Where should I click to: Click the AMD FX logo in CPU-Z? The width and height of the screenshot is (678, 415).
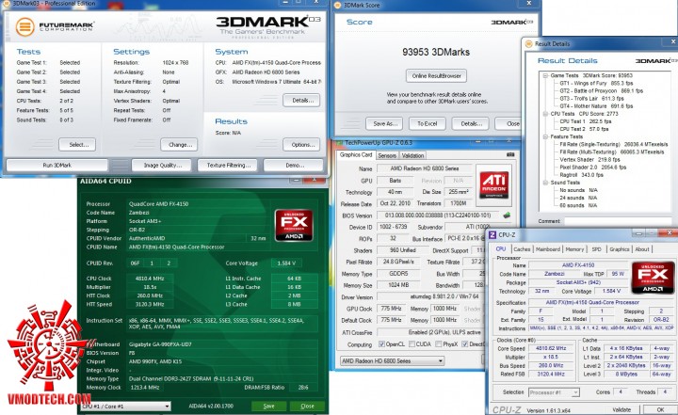click(x=653, y=277)
